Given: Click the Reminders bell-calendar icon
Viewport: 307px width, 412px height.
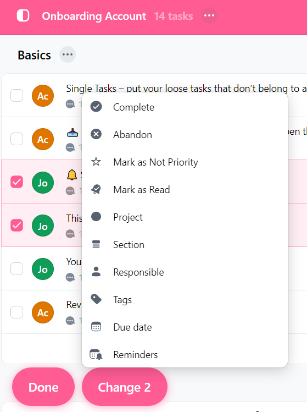Looking at the screenshot, I should click(96, 354).
